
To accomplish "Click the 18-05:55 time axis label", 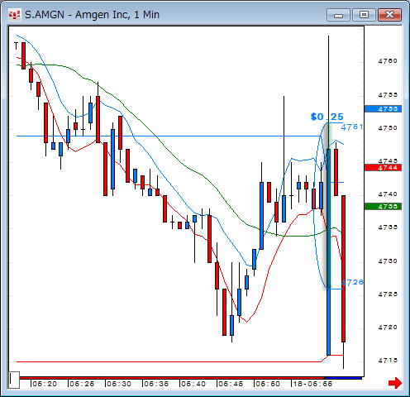I will point(312,384).
